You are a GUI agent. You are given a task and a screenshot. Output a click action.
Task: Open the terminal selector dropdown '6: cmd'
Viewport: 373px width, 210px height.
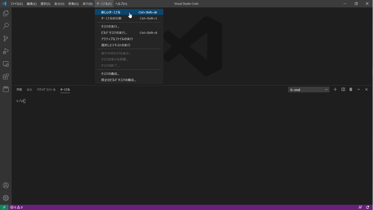pos(309,90)
